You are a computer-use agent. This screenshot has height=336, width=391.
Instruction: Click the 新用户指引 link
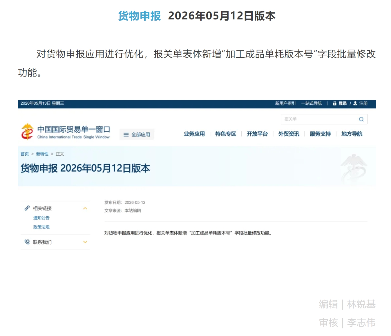click(x=285, y=103)
